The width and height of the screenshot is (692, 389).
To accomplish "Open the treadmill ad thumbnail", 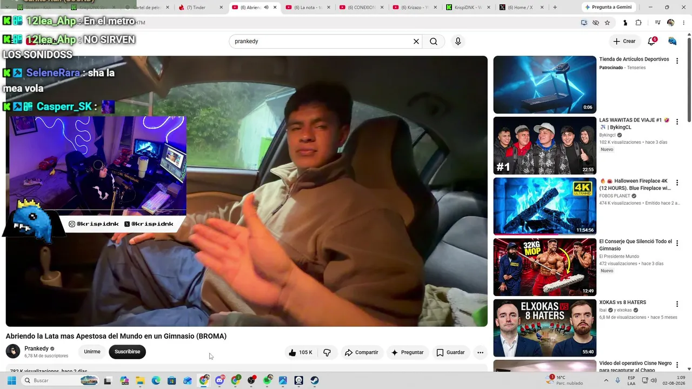I will click(544, 85).
